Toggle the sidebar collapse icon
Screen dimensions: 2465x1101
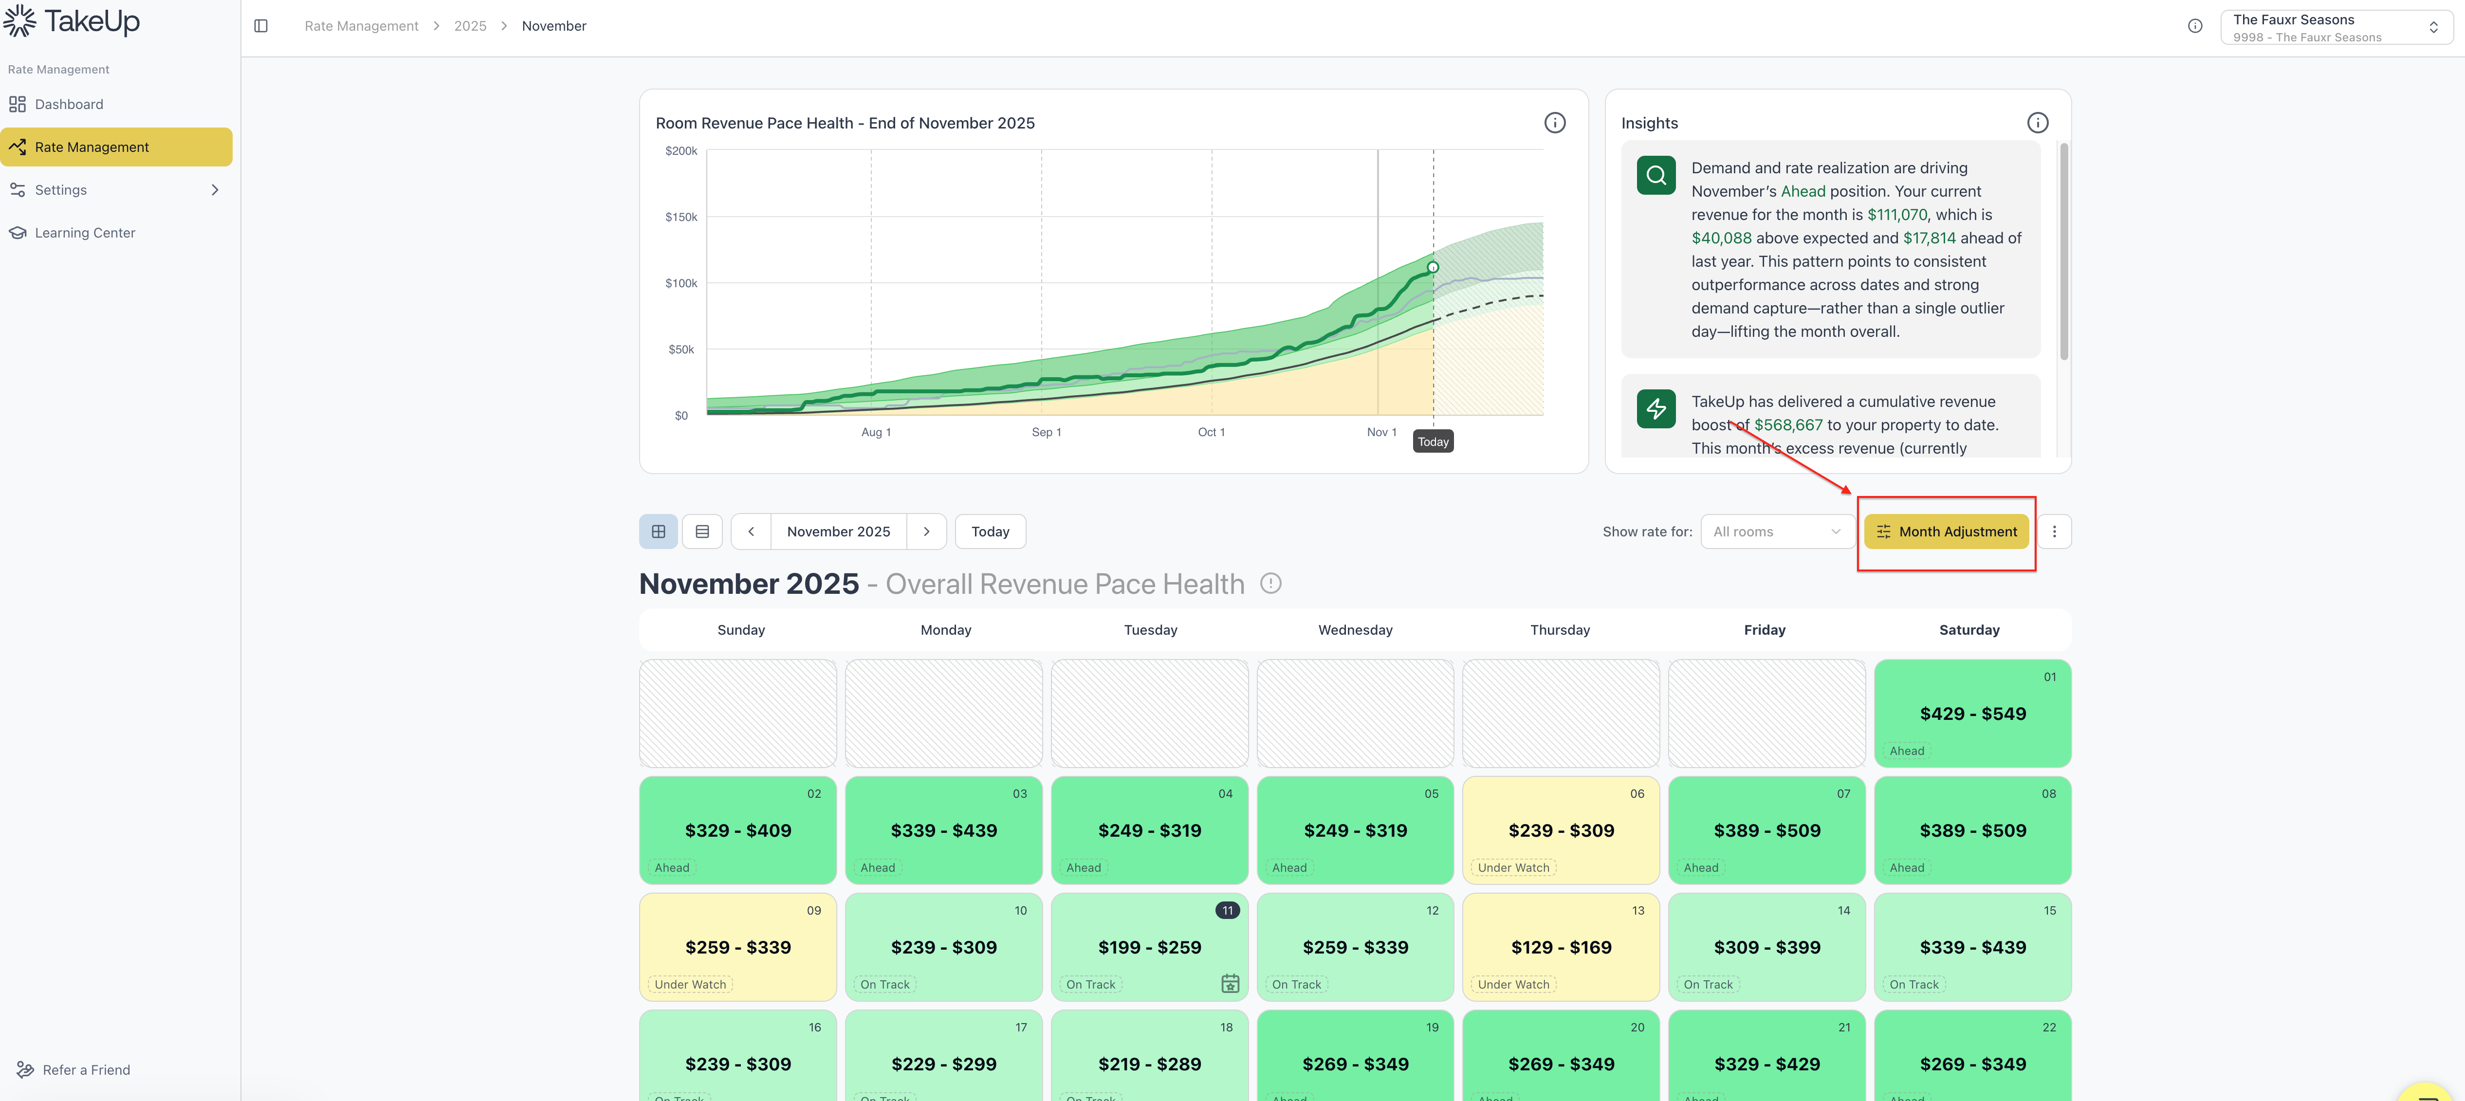260,26
